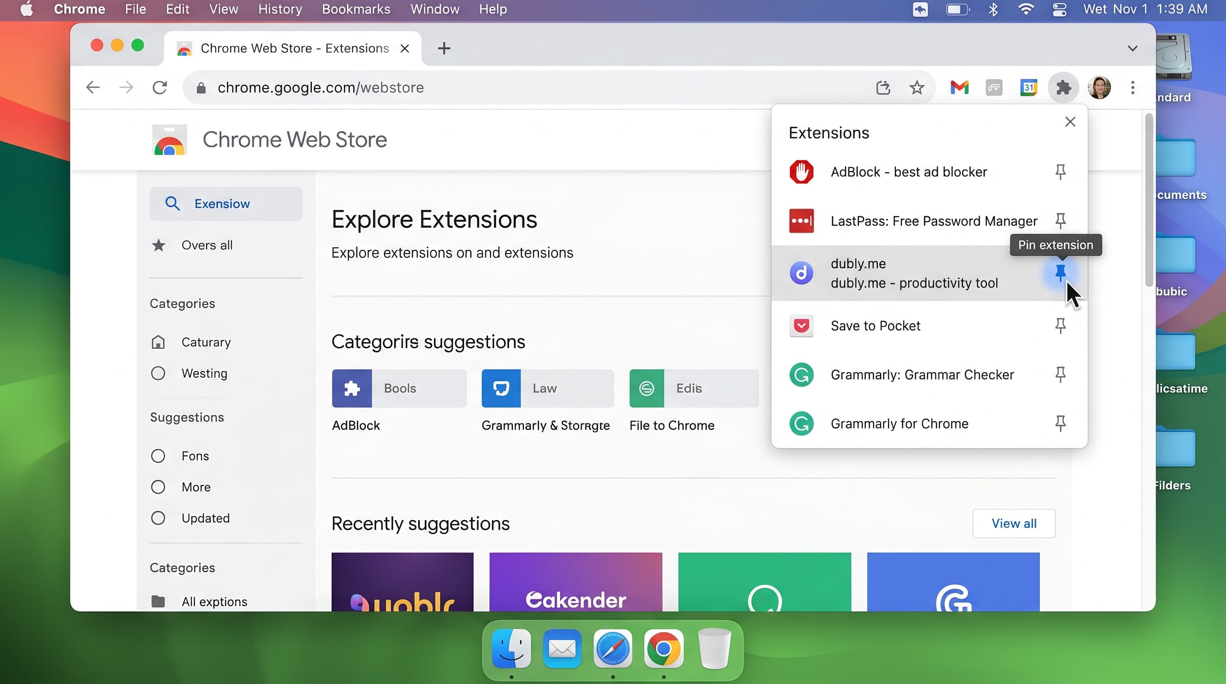Close the Chrome Web Store tab

pyautogui.click(x=405, y=49)
